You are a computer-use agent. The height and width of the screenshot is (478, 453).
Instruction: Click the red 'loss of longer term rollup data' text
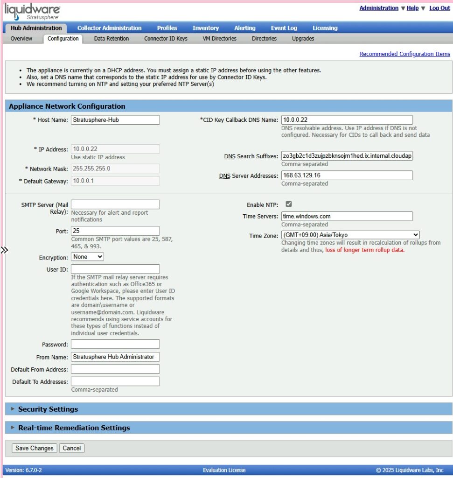[365, 250]
